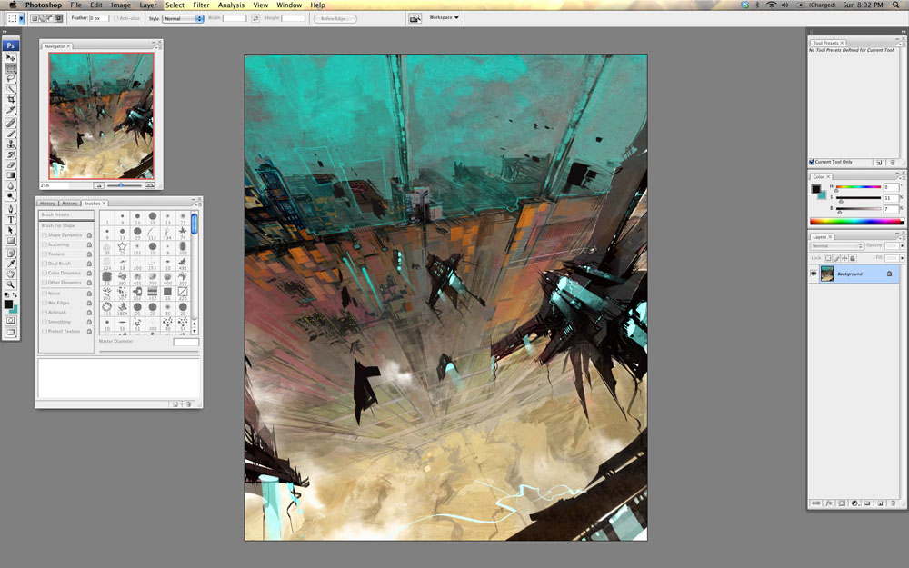
Task: Open the Workspace dropdown
Action: coord(444,18)
